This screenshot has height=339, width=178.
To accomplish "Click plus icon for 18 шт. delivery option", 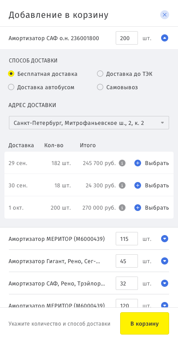I will (138, 185).
